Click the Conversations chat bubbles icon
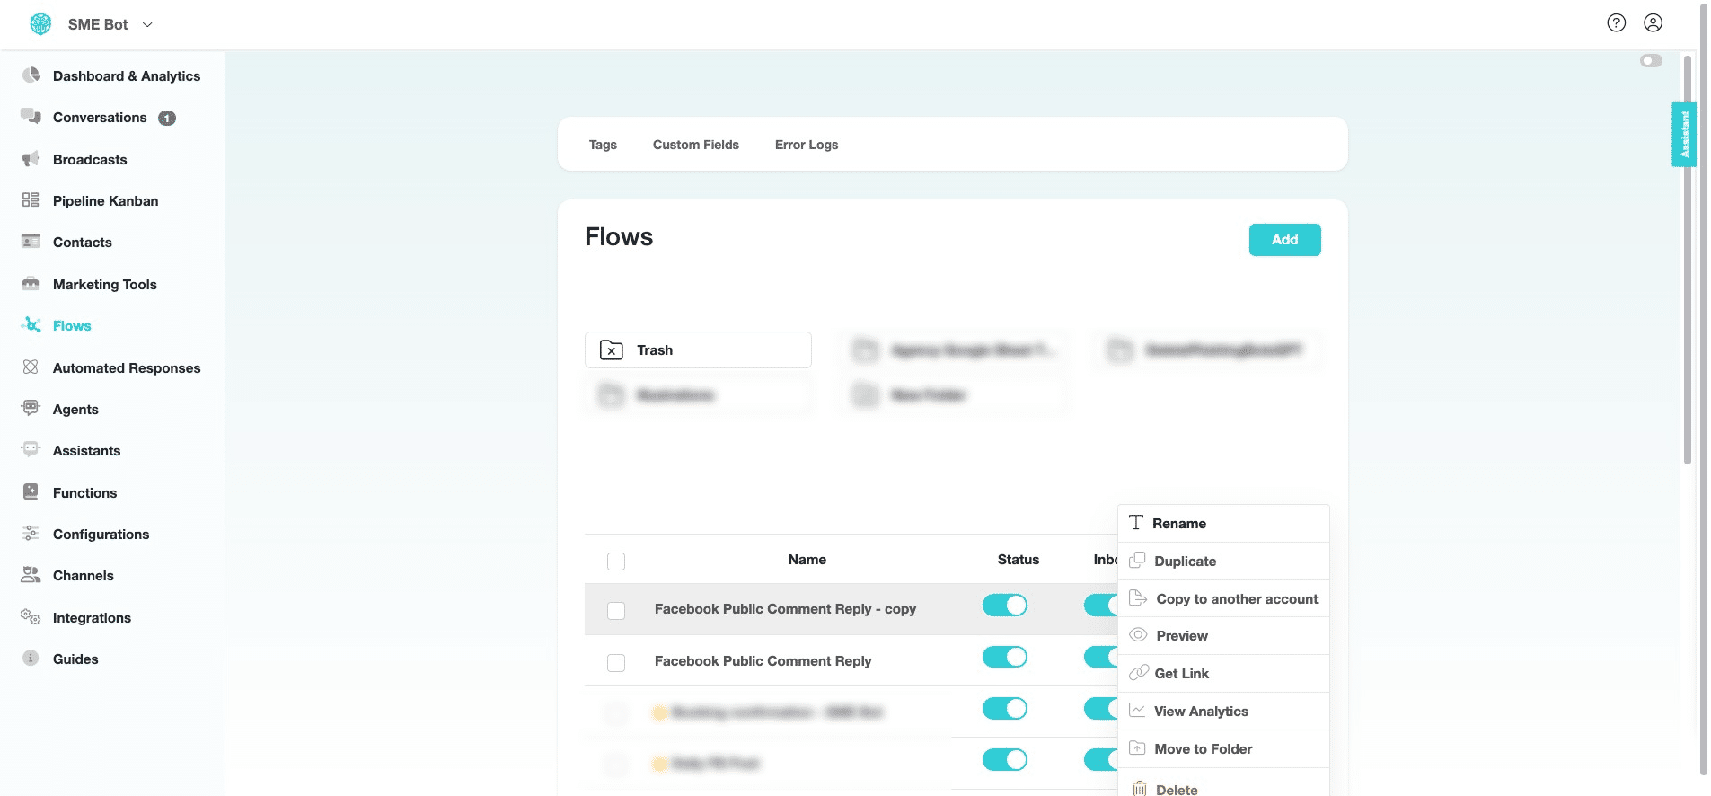1711x796 pixels. pos(31,117)
